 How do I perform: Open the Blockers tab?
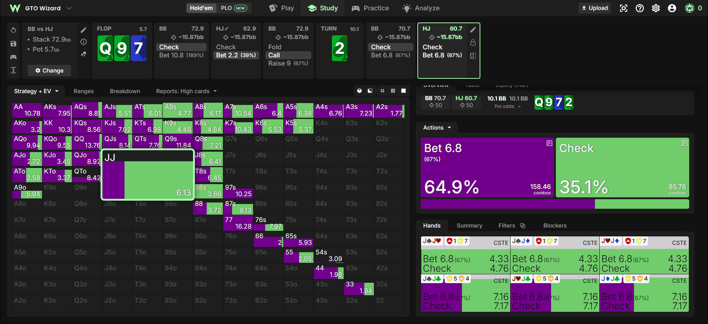pyautogui.click(x=555, y=226)
